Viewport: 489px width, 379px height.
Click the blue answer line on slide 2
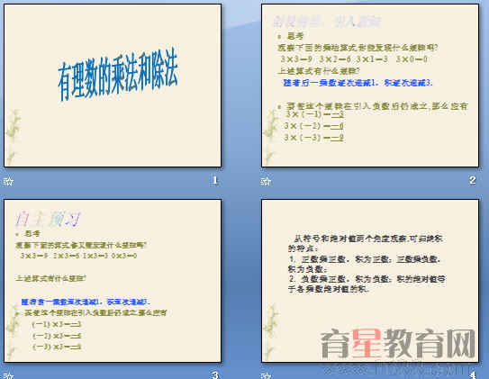pos(358,83)
